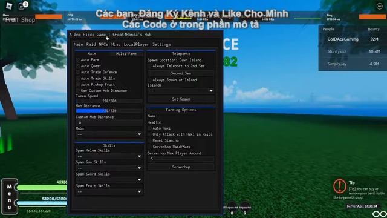Image resolution: width=387 pixels, height=218 pixels.
Task: Enable Auto Pickup Fruit
Action: (78, 85)
